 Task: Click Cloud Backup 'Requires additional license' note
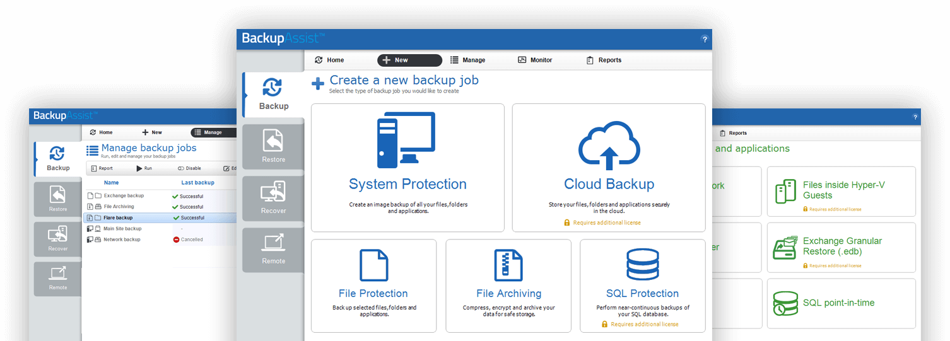point(602,223)
